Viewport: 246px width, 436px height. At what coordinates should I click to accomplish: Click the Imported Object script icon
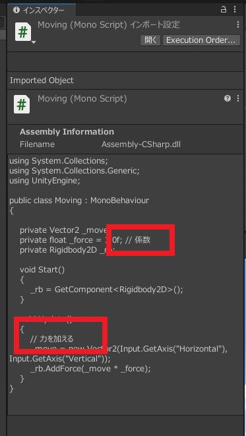22,104
